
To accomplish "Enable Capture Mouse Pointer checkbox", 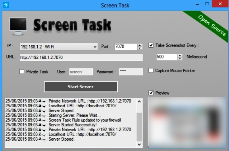I will point(151,70).
